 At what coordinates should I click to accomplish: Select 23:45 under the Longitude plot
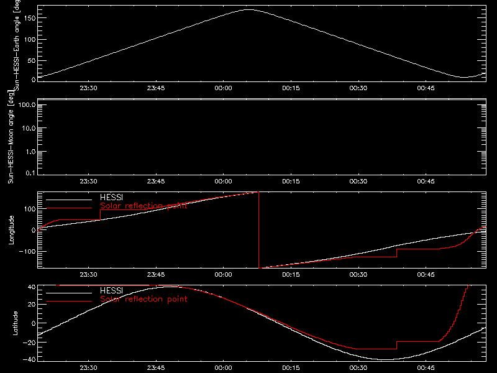156,274
